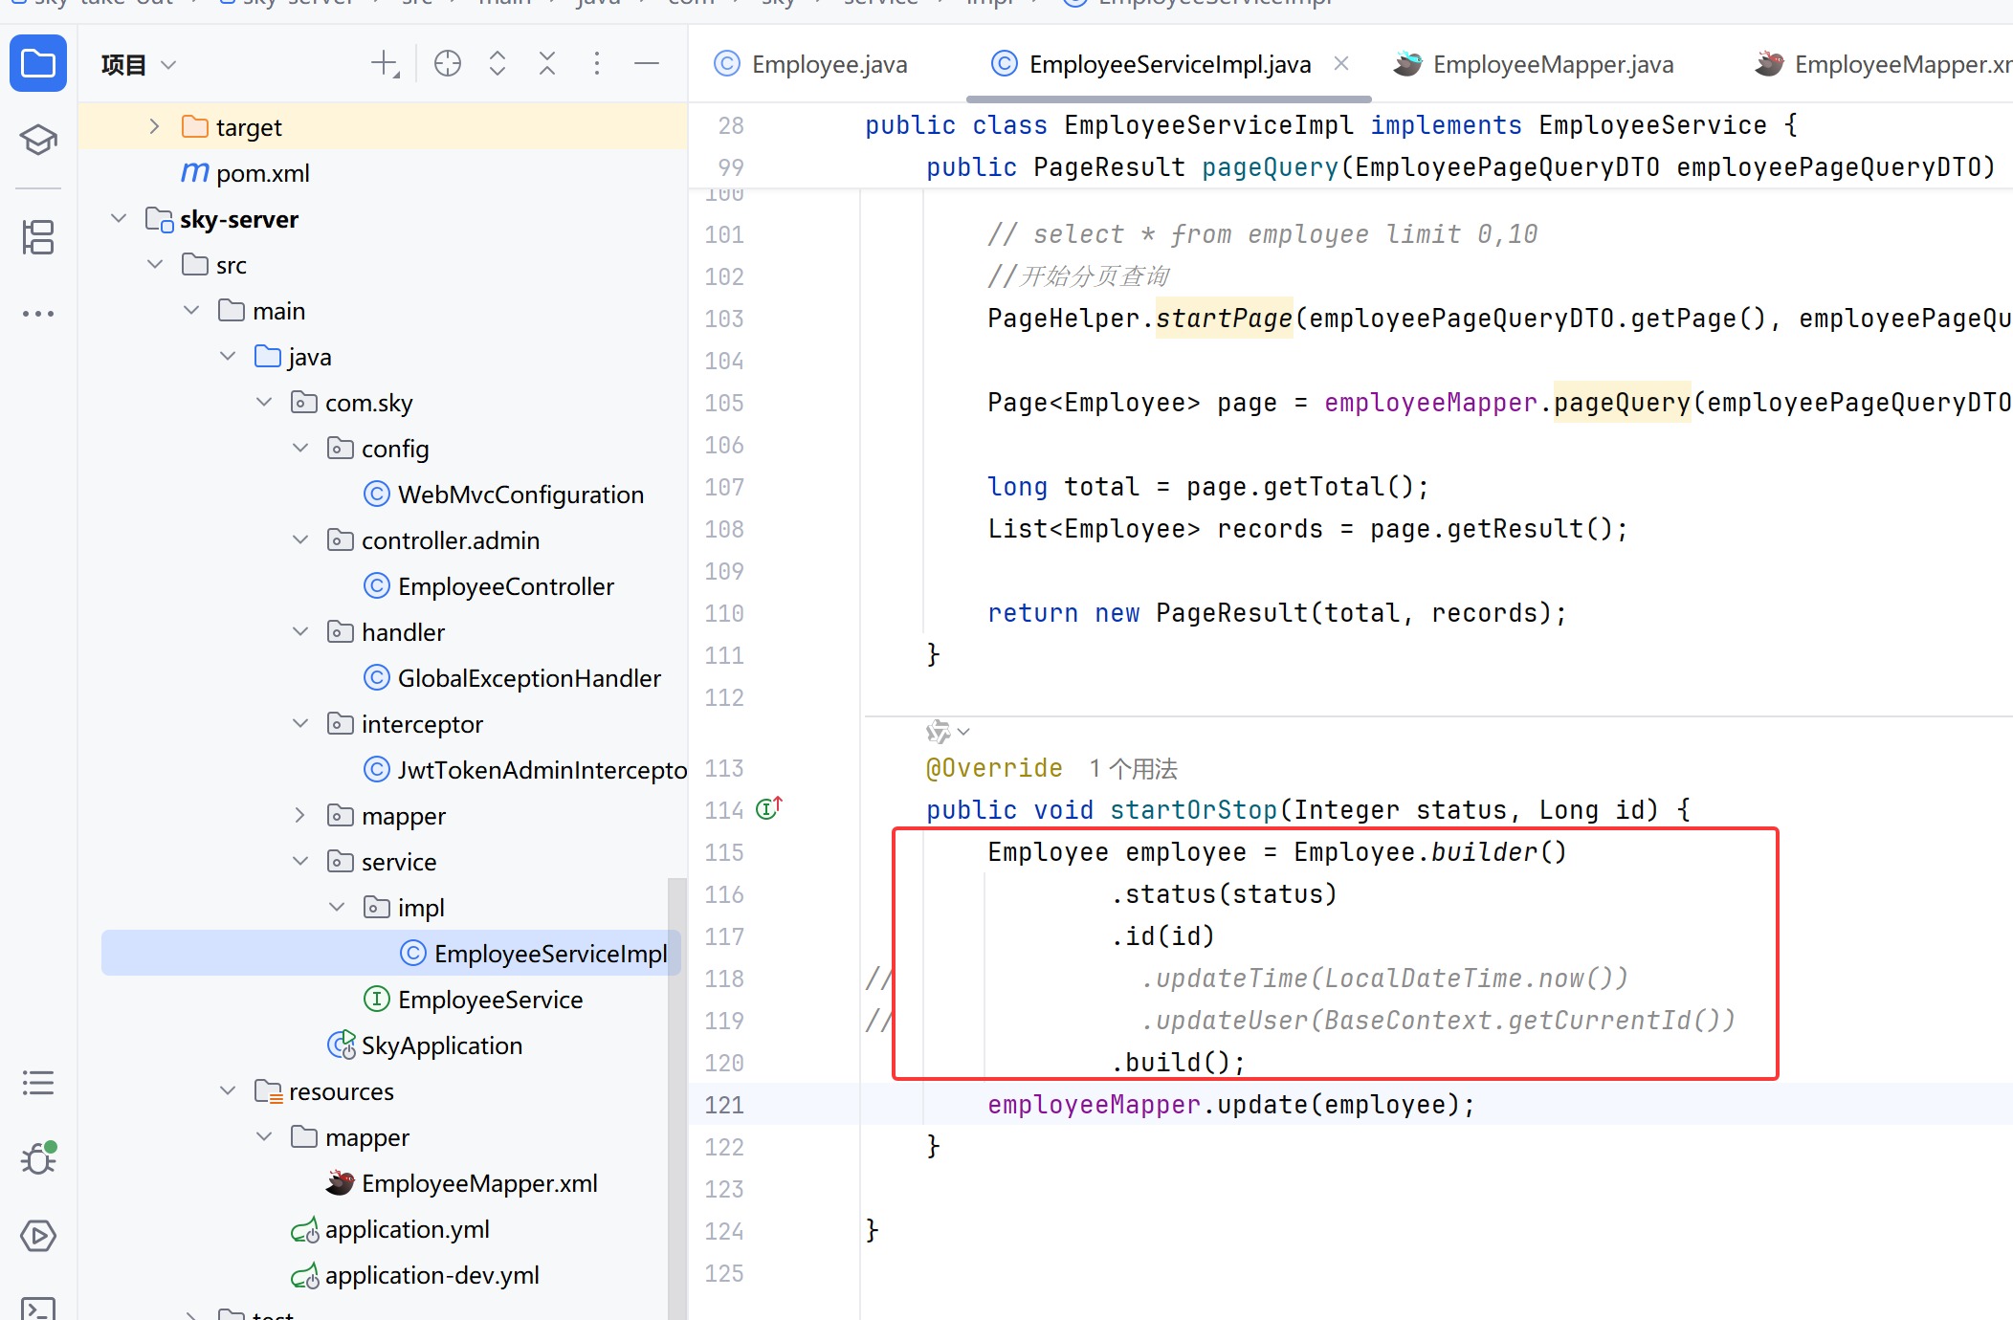Viewport: 2013px width, 1320px height.
Task: Click the add new file plus icon
Action: 386,64
